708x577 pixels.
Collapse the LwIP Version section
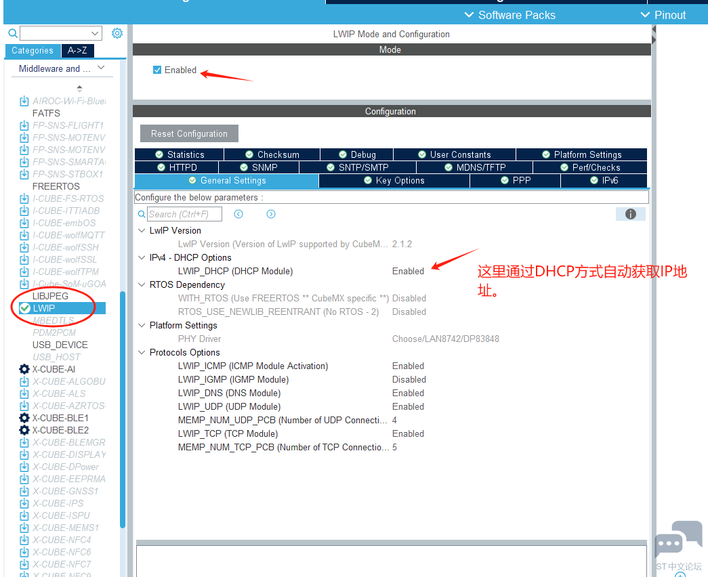pyautogui.click(x=142, y=230)
